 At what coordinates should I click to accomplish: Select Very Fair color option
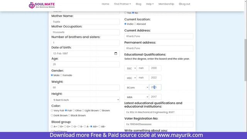pyautogui.click(x=52, y=110)
